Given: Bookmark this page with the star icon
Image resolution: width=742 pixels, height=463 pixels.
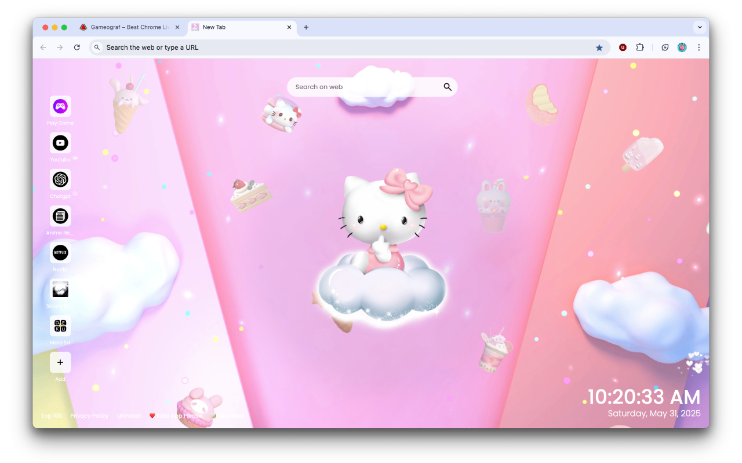Looking at the screenshot, I should pyautogui.click(x=599, y=47).
